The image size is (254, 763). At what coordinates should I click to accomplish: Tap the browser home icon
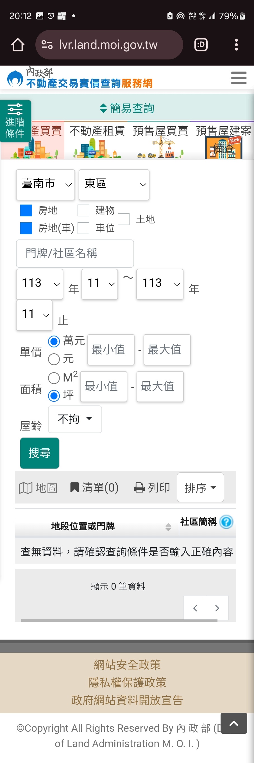point(18,45)
